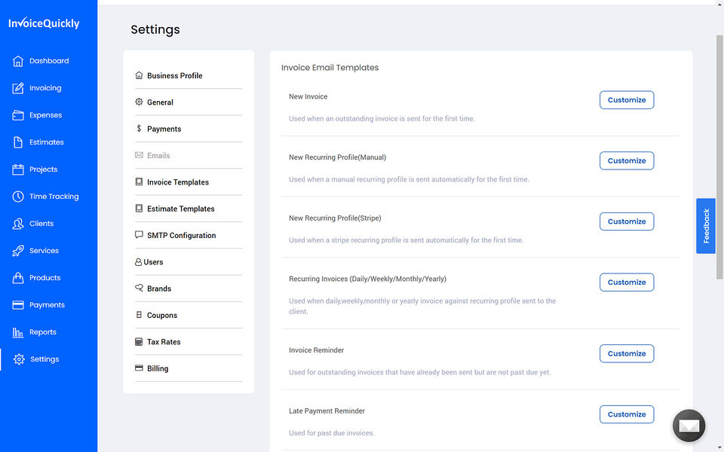Image resolution: width=724 pixels, height=452 pixels.
Task: Customize New Recurring Profile(Stripe) template
Action: (x=627, y=221)
